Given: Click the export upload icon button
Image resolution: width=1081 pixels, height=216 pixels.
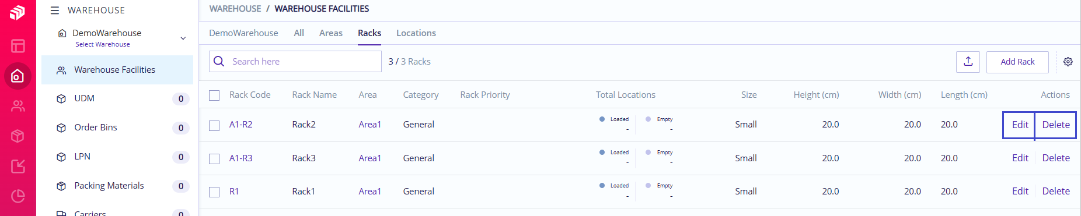Looking at the screenshot, I should [968, 62].
